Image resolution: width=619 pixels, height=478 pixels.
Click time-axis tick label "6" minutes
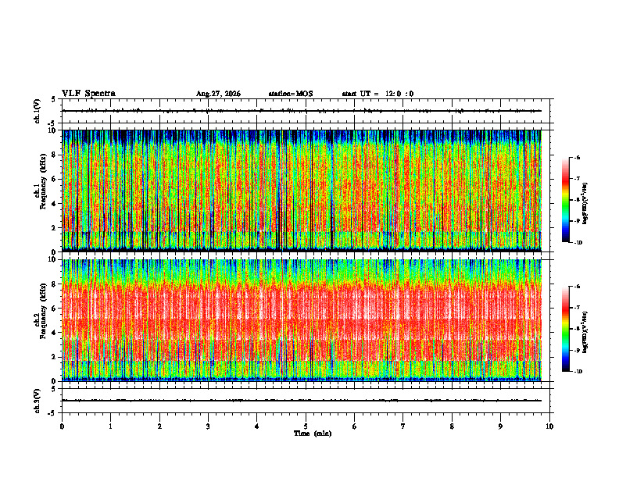[x=355, y=426]
